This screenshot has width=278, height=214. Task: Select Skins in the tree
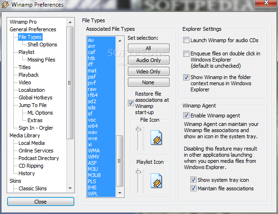pos(15,181)
